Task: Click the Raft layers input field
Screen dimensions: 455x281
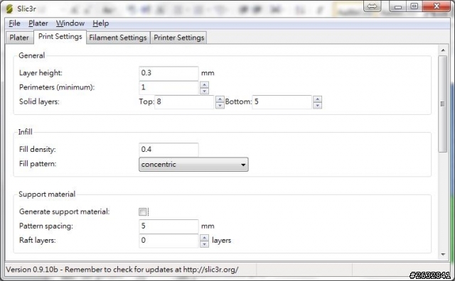Action: pyautogui.click(x=168, y=241)
